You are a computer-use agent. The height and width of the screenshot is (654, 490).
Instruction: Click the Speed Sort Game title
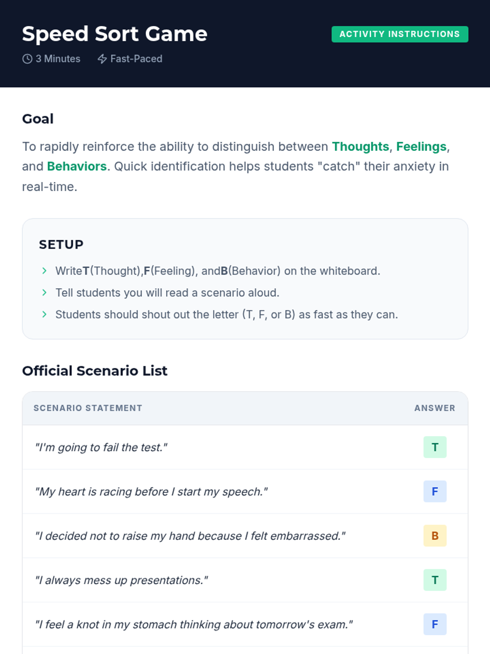[x=115, y=34]
